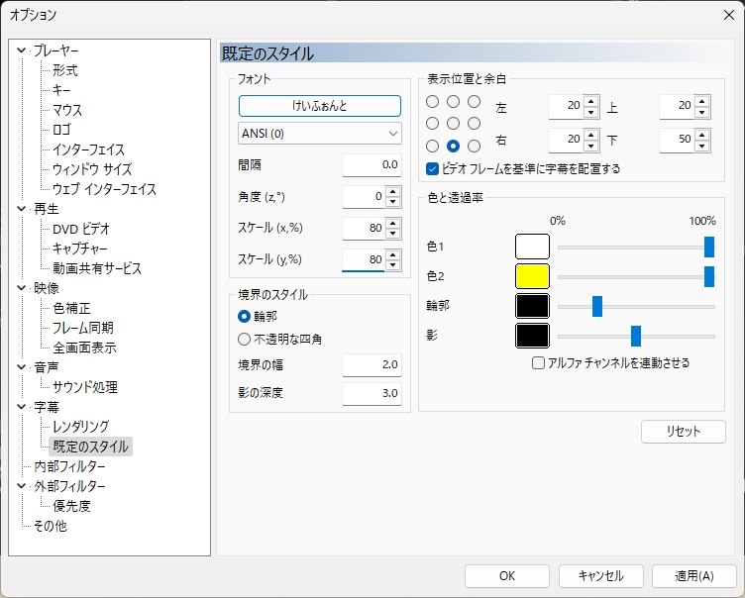The height and width of the screenshot is (598, 745).
Task: Decrease the 角度 (z,°) value
Action: point(393,201)
